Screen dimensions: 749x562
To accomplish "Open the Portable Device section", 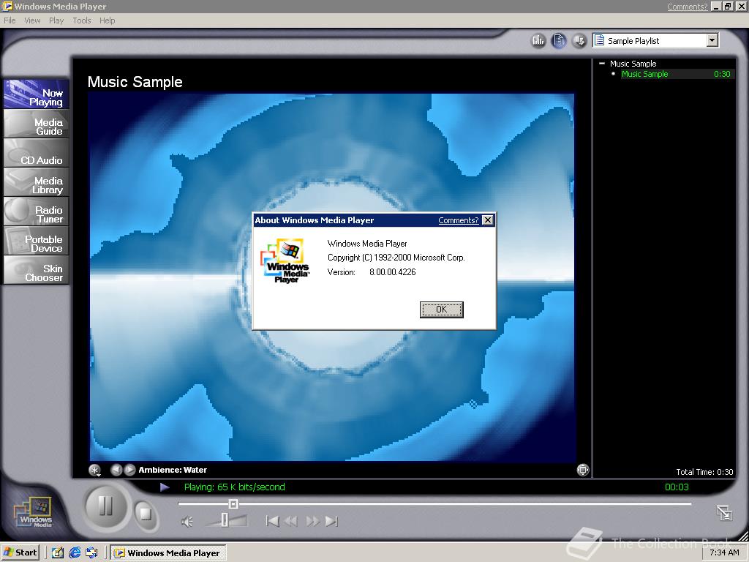I will [x=37, y=241].
